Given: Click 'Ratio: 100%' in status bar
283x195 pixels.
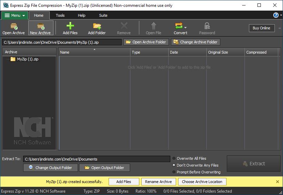Looking at the screenshot, I should pos(146,191).
